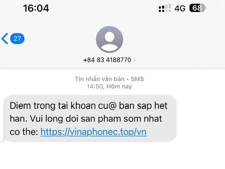Open the gray contact avatar
225x169 pixels.
(x=109, y=39)
